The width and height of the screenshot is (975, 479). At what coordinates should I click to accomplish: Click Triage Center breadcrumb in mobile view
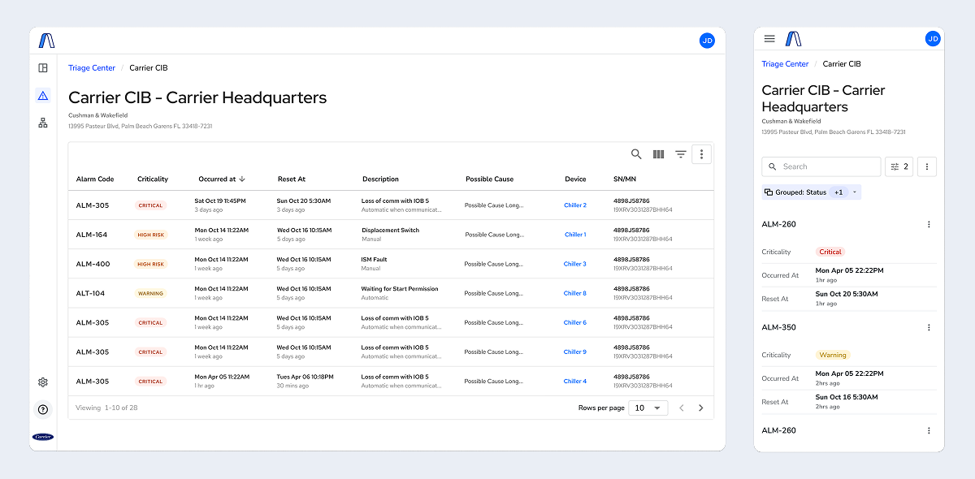click(785, 64)
